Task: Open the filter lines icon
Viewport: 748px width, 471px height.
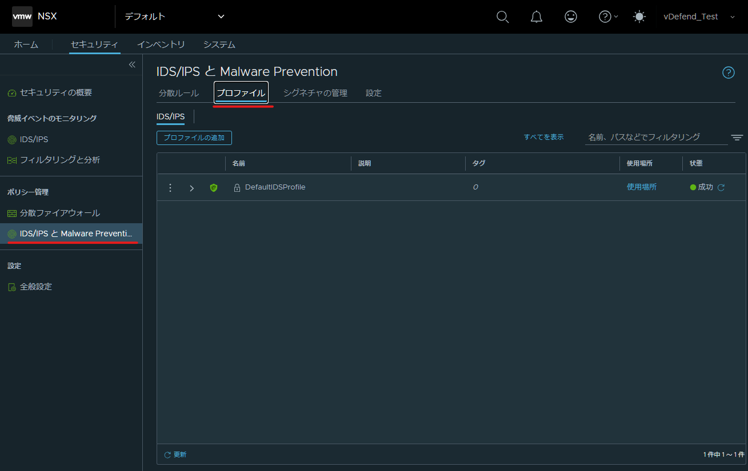Action: [737, 138]
